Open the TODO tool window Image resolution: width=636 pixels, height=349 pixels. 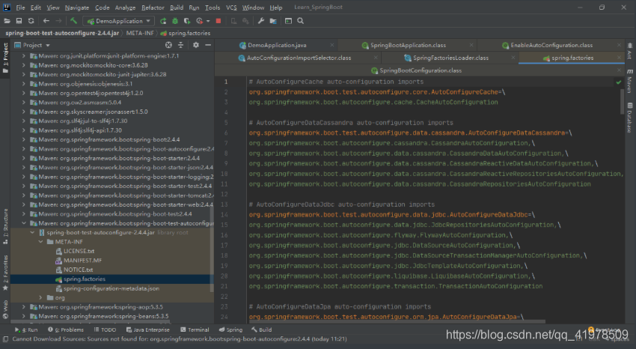click(105, 330)
